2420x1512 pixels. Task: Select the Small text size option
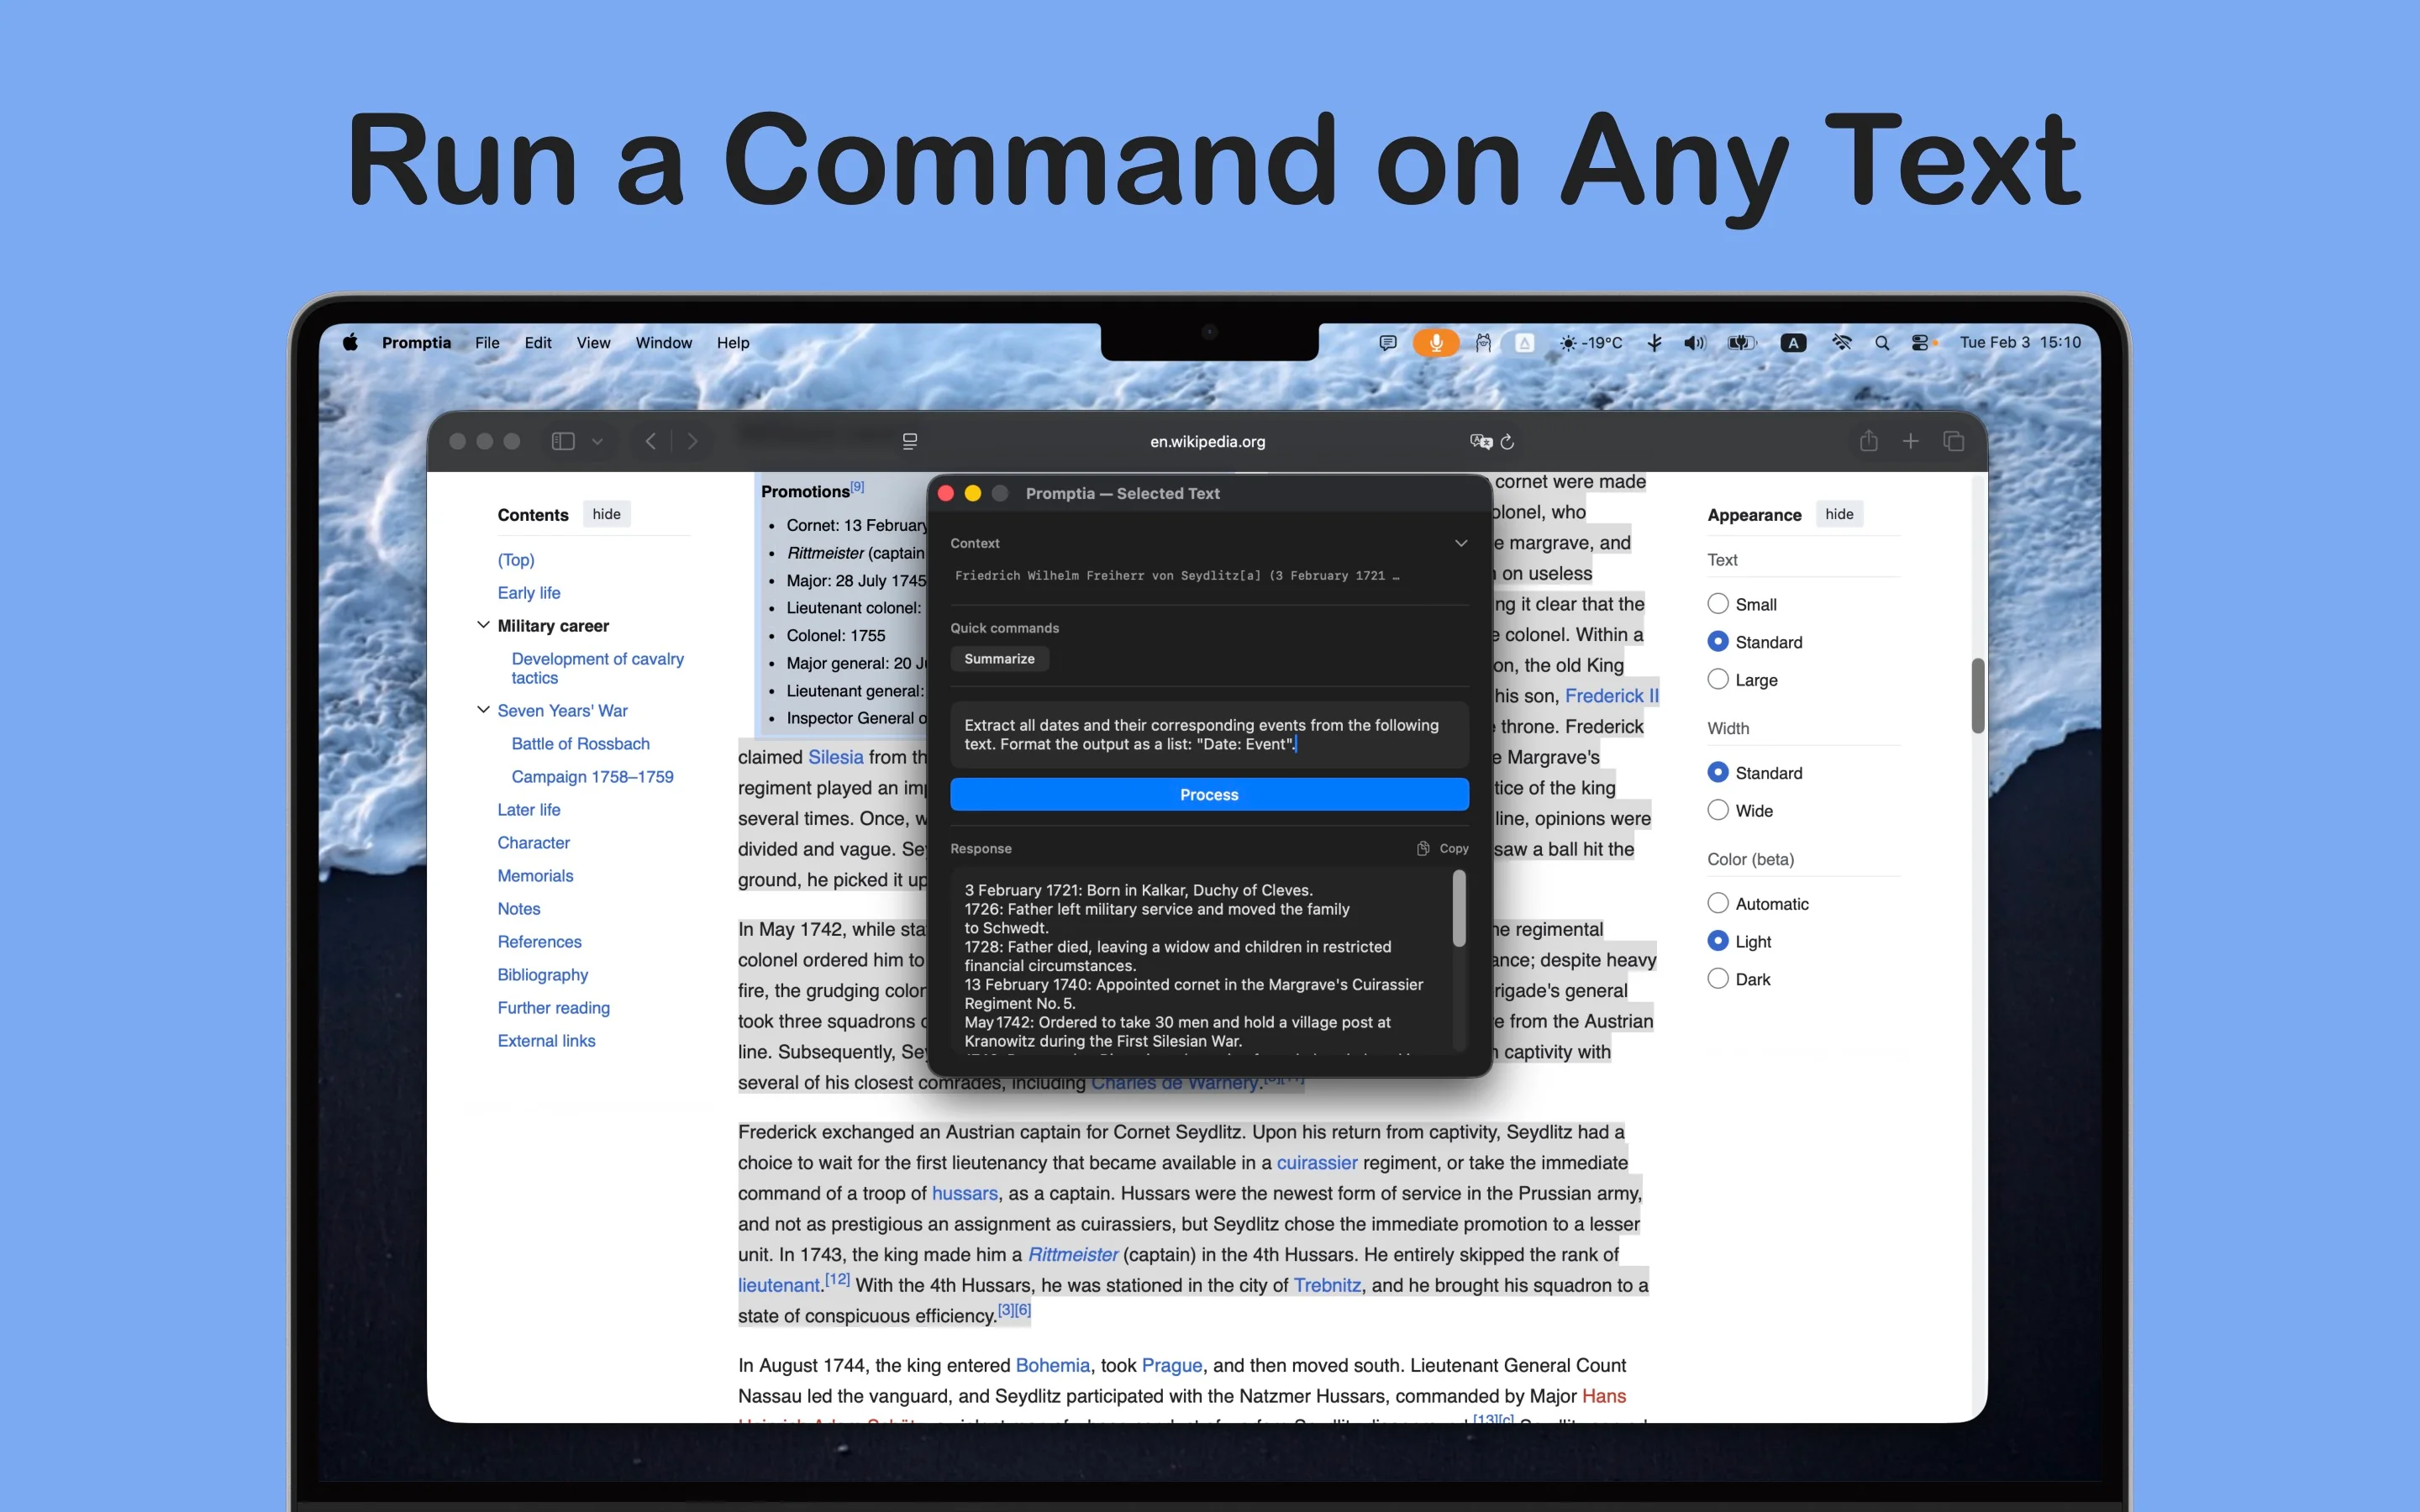click(1718, 604)
